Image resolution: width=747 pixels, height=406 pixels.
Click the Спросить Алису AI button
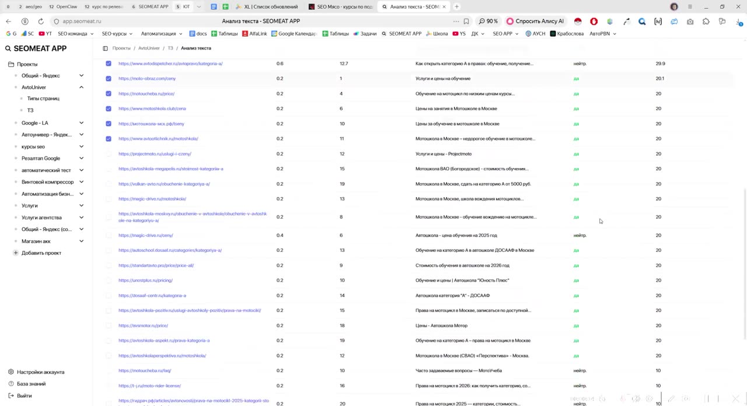pos(535,22)
